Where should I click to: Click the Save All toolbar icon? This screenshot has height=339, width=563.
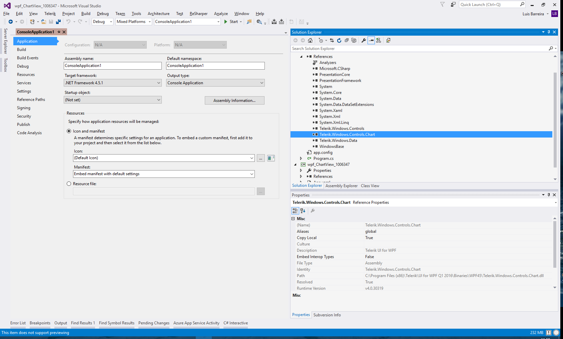point(58,22)
